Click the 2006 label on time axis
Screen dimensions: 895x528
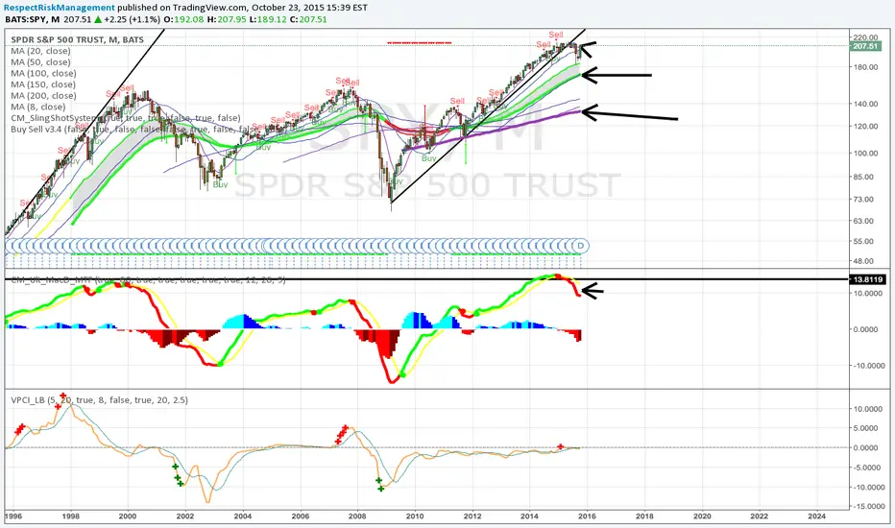tap(301, 516)
